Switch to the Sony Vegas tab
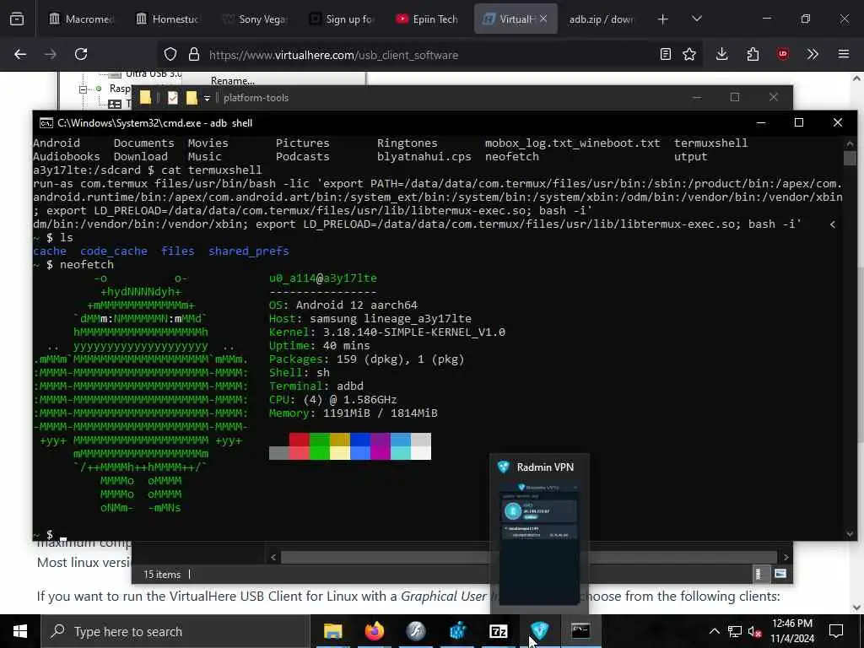Viewport: 864px width, 648px height. coord(255,19)
